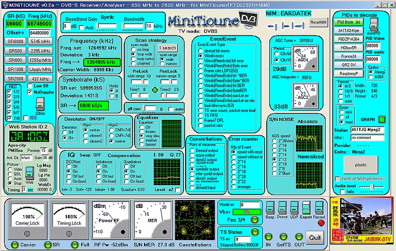Screen dimensions: 396x251
Task: Click the TS Status green LED
Action: pyautogui.click(x=255, y=232)
